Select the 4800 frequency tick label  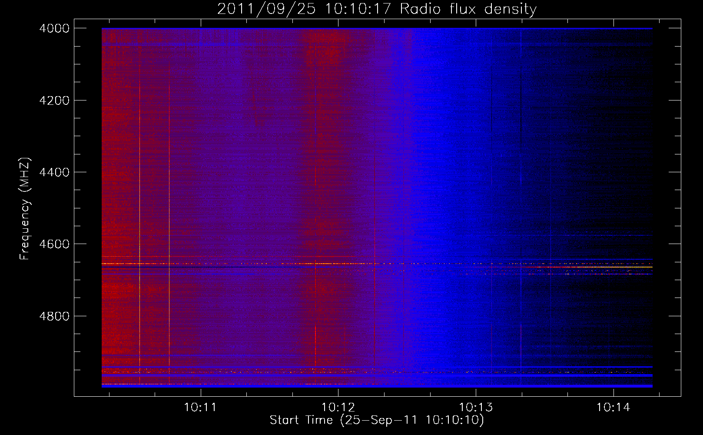pyautogui.click(x=54, y=316)
